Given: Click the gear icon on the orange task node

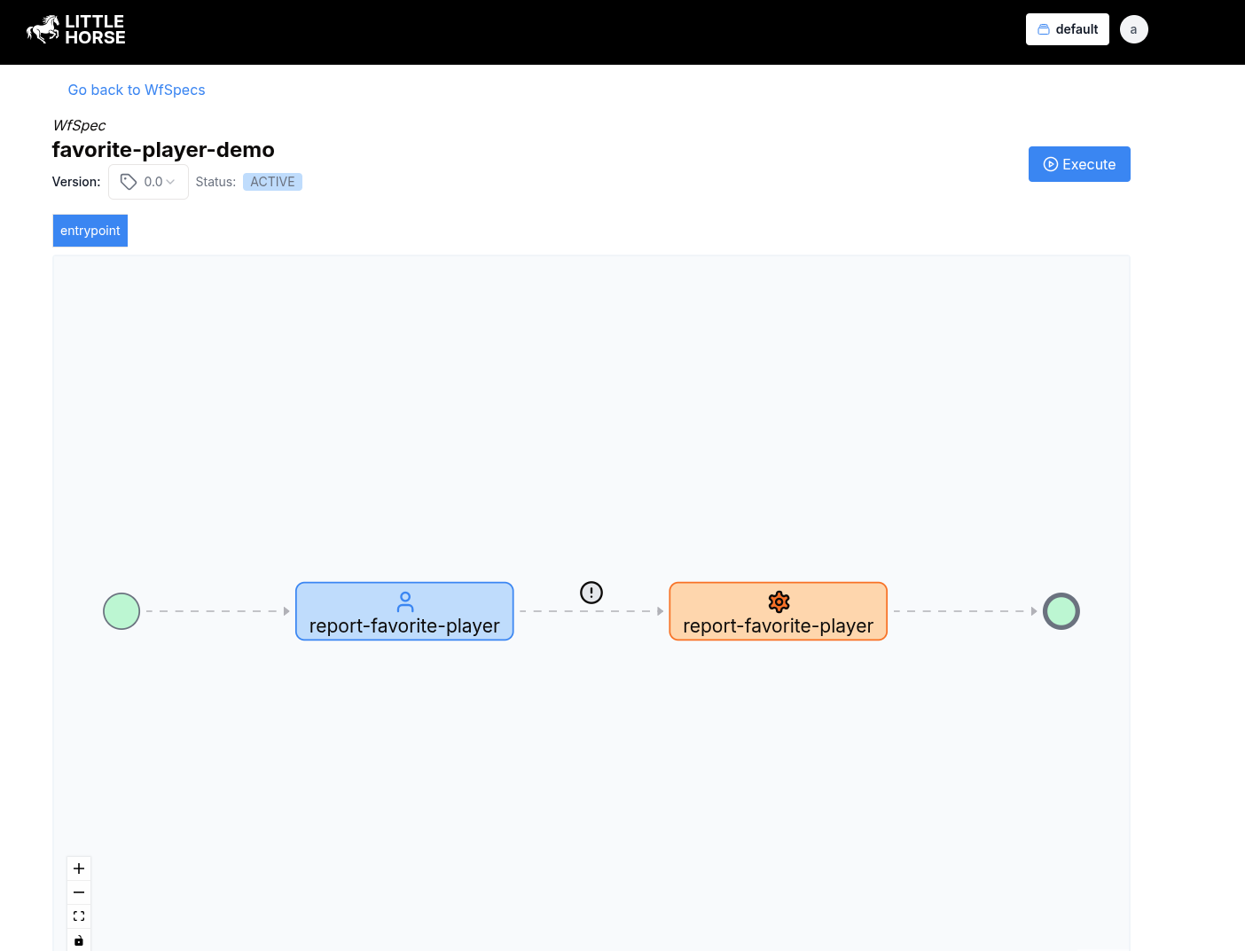Looking at the screenshot, I should 778,601.
